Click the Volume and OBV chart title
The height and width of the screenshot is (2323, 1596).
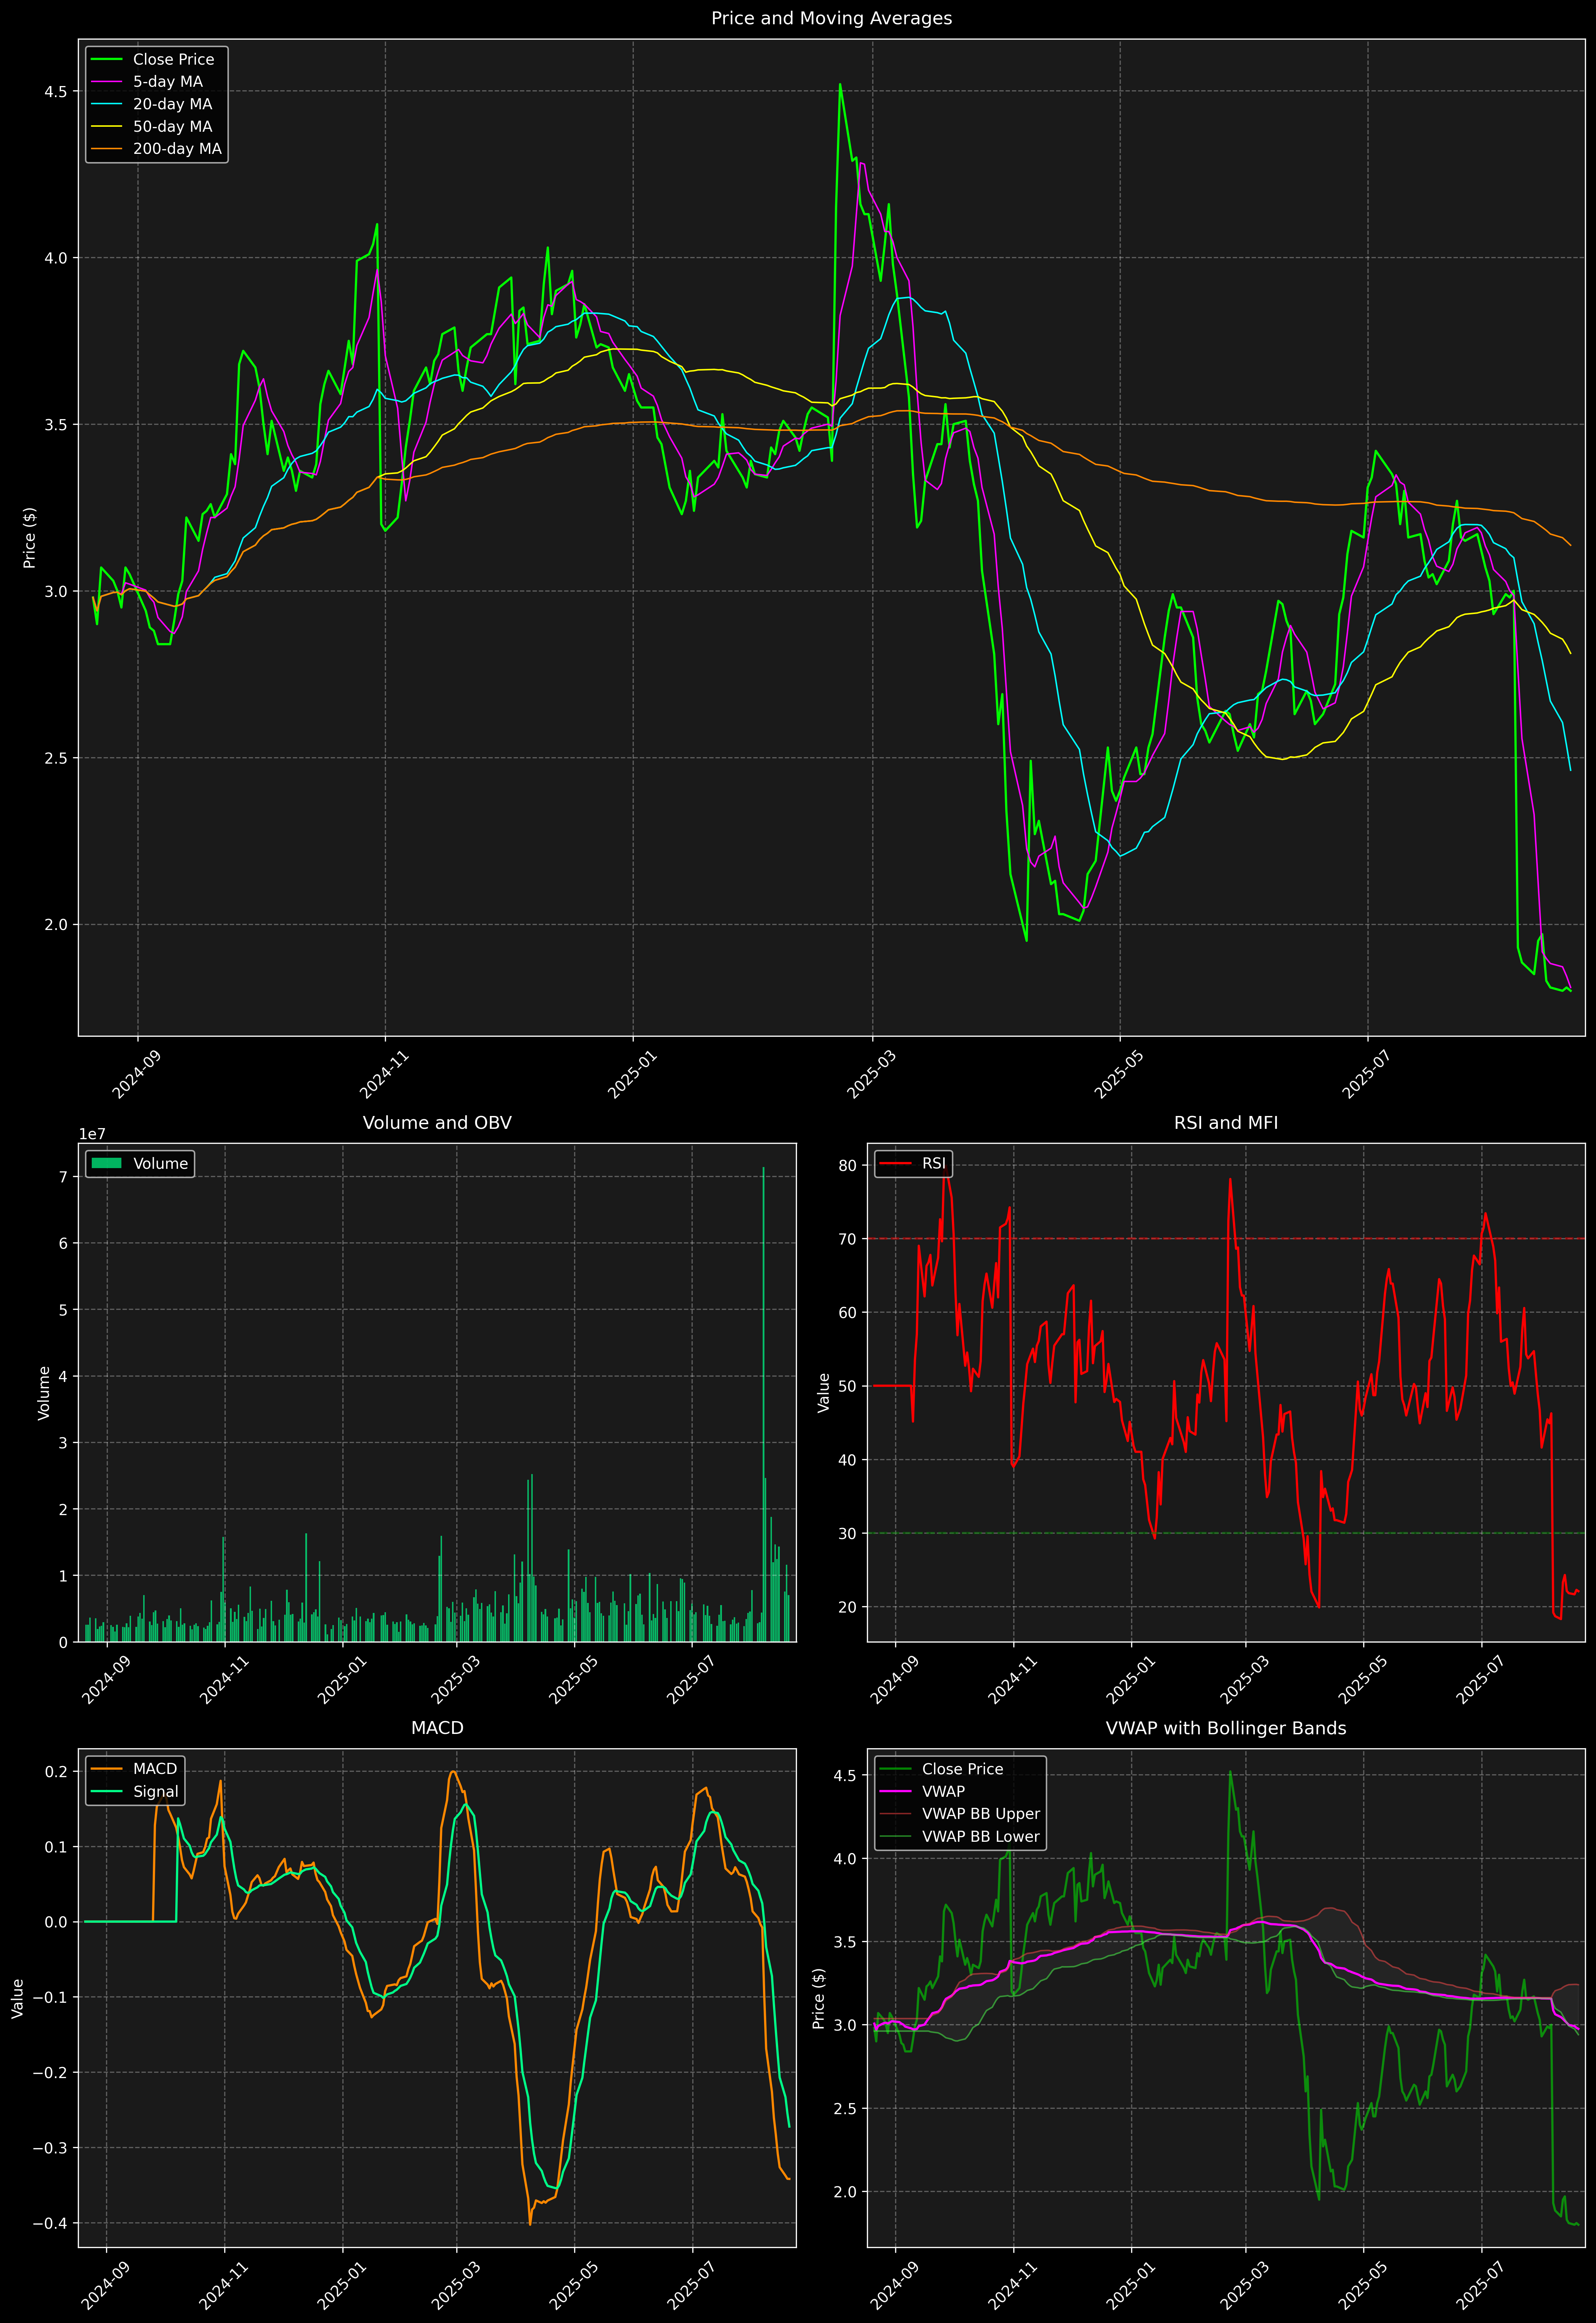pyautogui.click(x=437, y=1122)
